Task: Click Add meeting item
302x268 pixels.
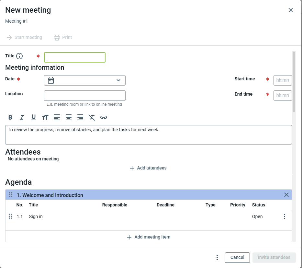Action: [149, 237]
